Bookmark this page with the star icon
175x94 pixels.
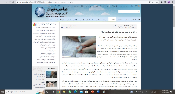point(157,2)
